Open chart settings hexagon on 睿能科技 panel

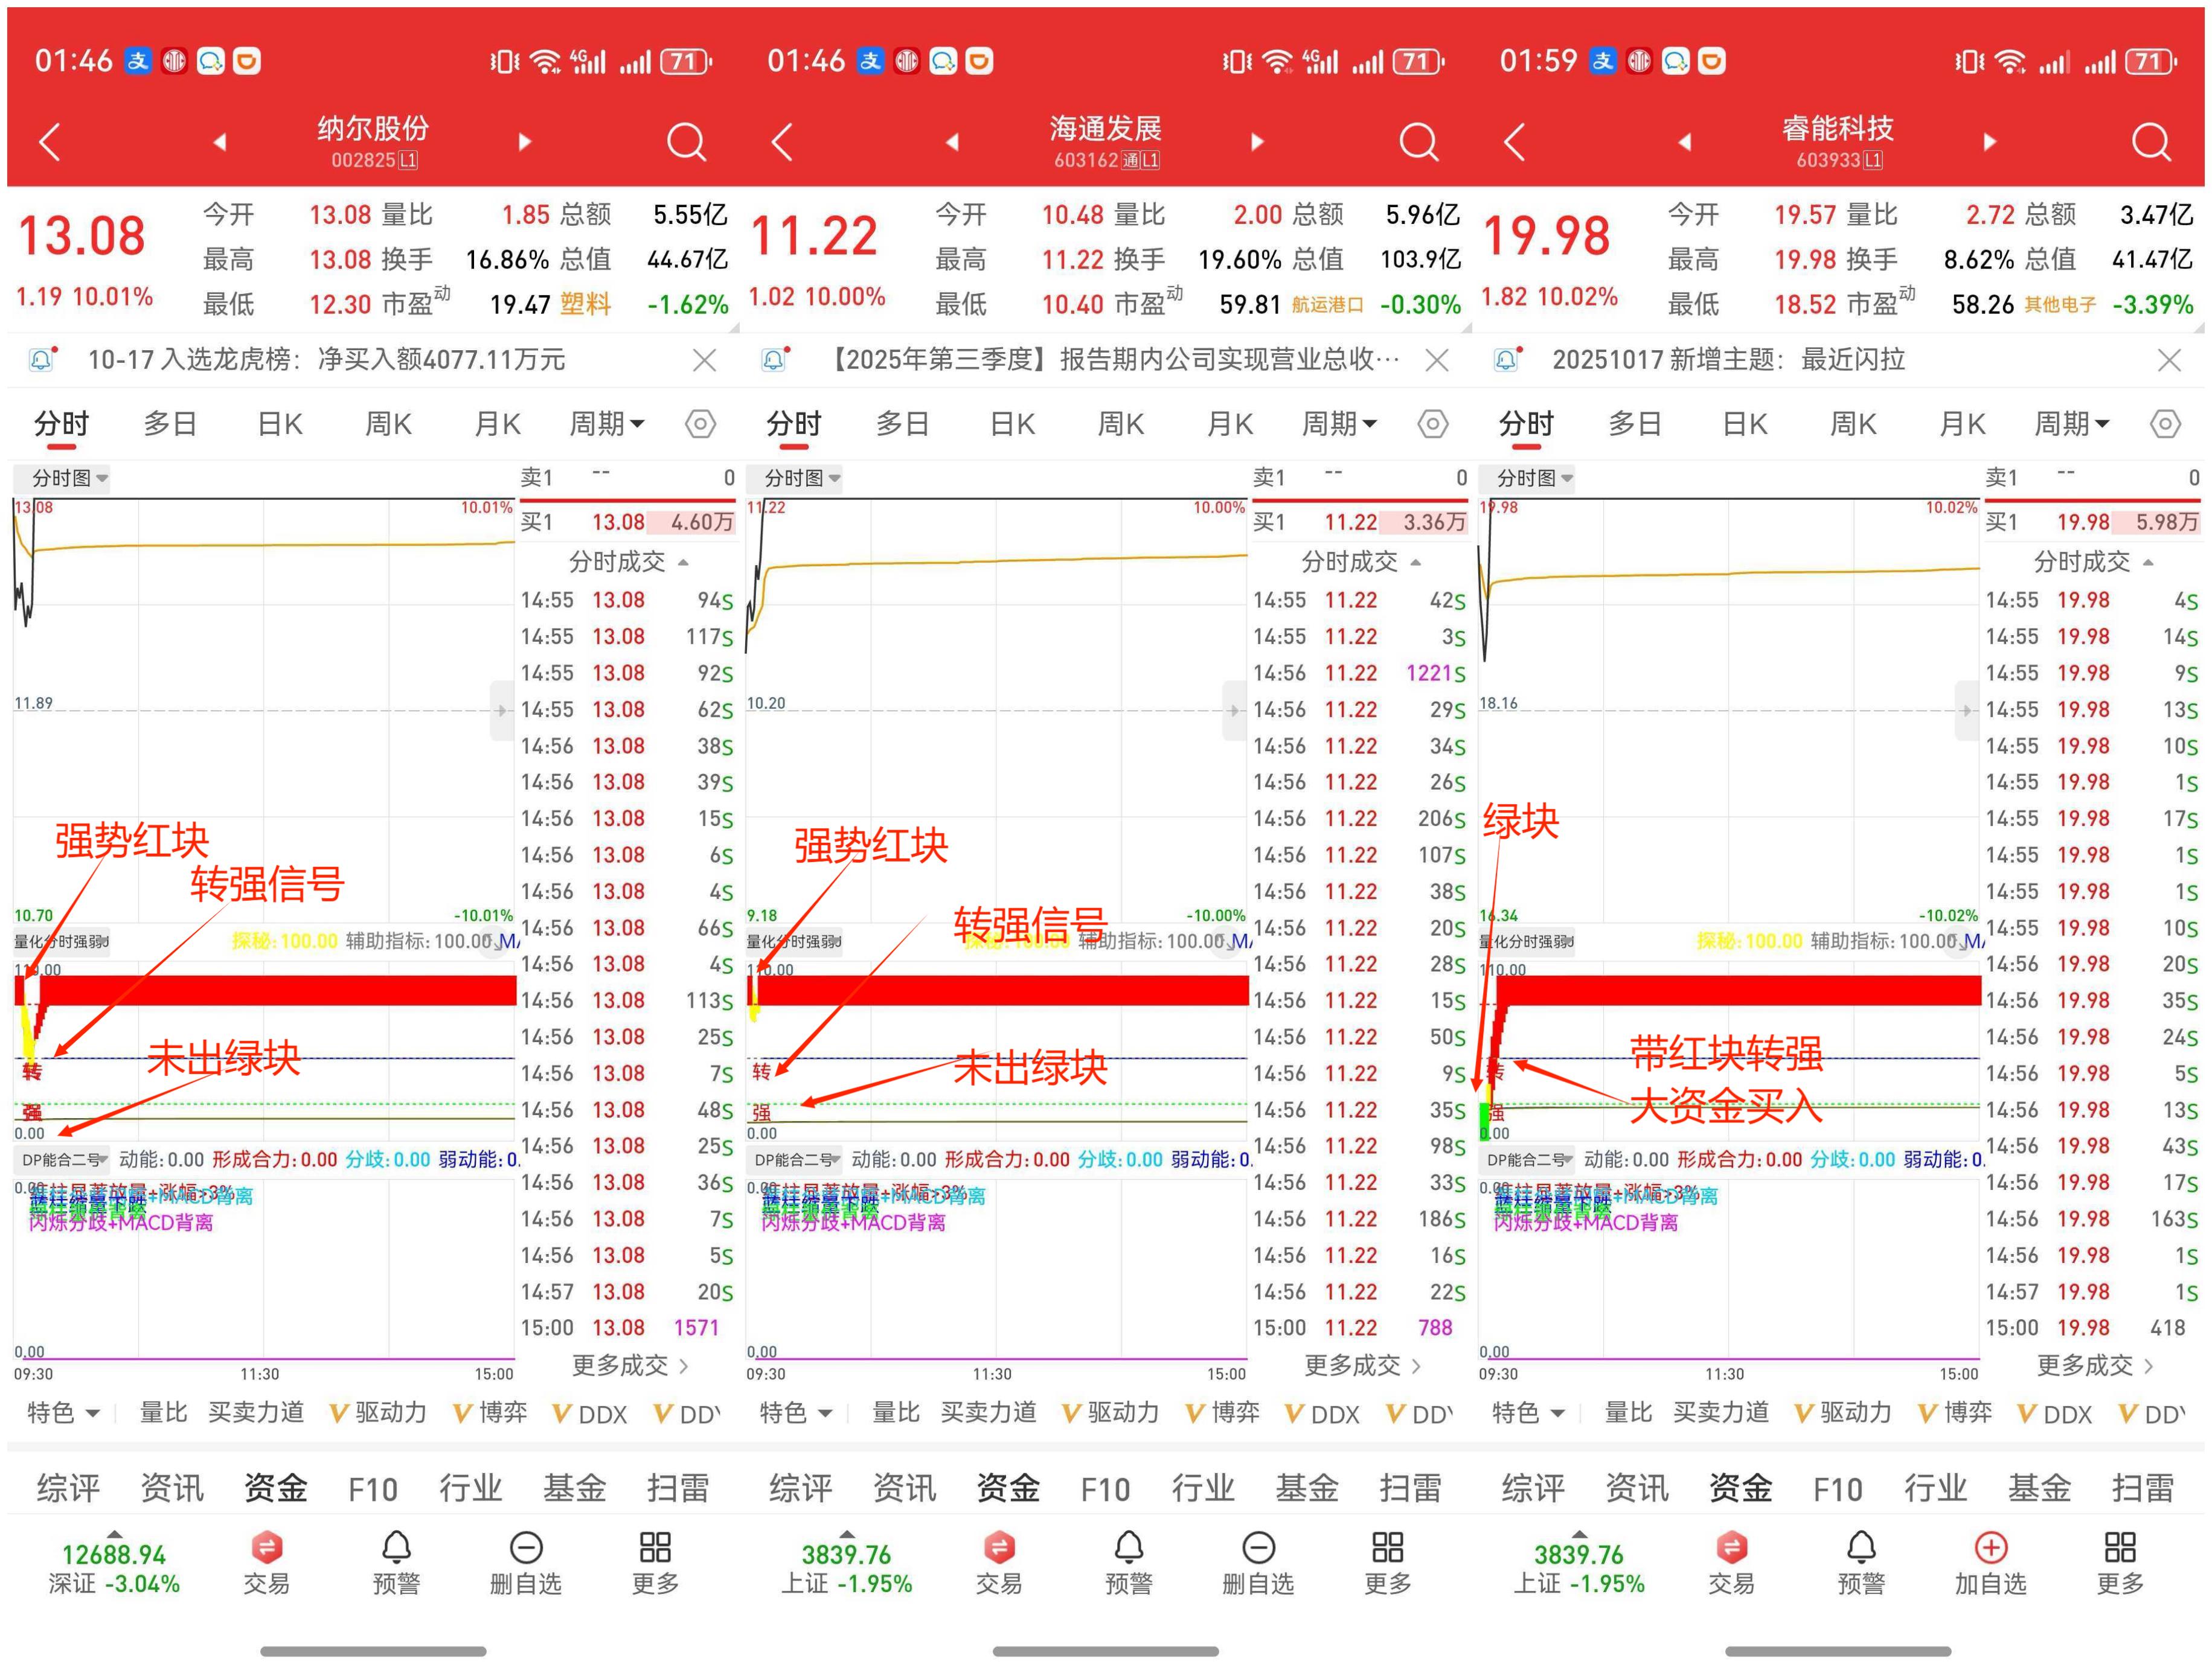coord(2165,424)
